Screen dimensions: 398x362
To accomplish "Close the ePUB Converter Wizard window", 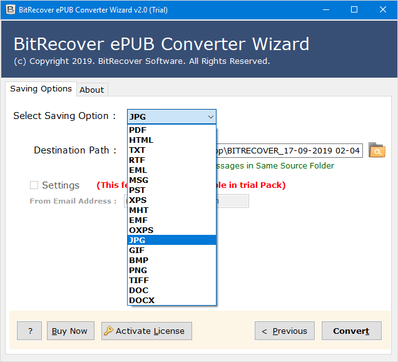I will pos(383,9).
